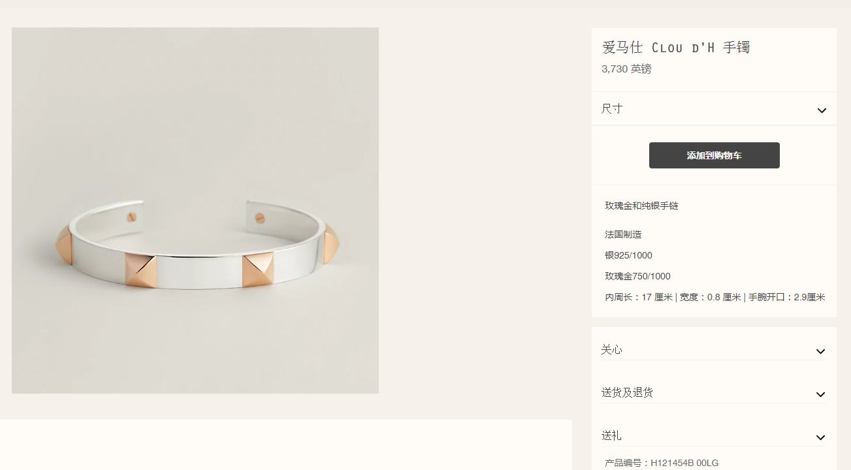The width and height of the screenshot is (851, 470).
Task: Click the 3,730 英镑 price text
Action: click(x=626, y=69)
